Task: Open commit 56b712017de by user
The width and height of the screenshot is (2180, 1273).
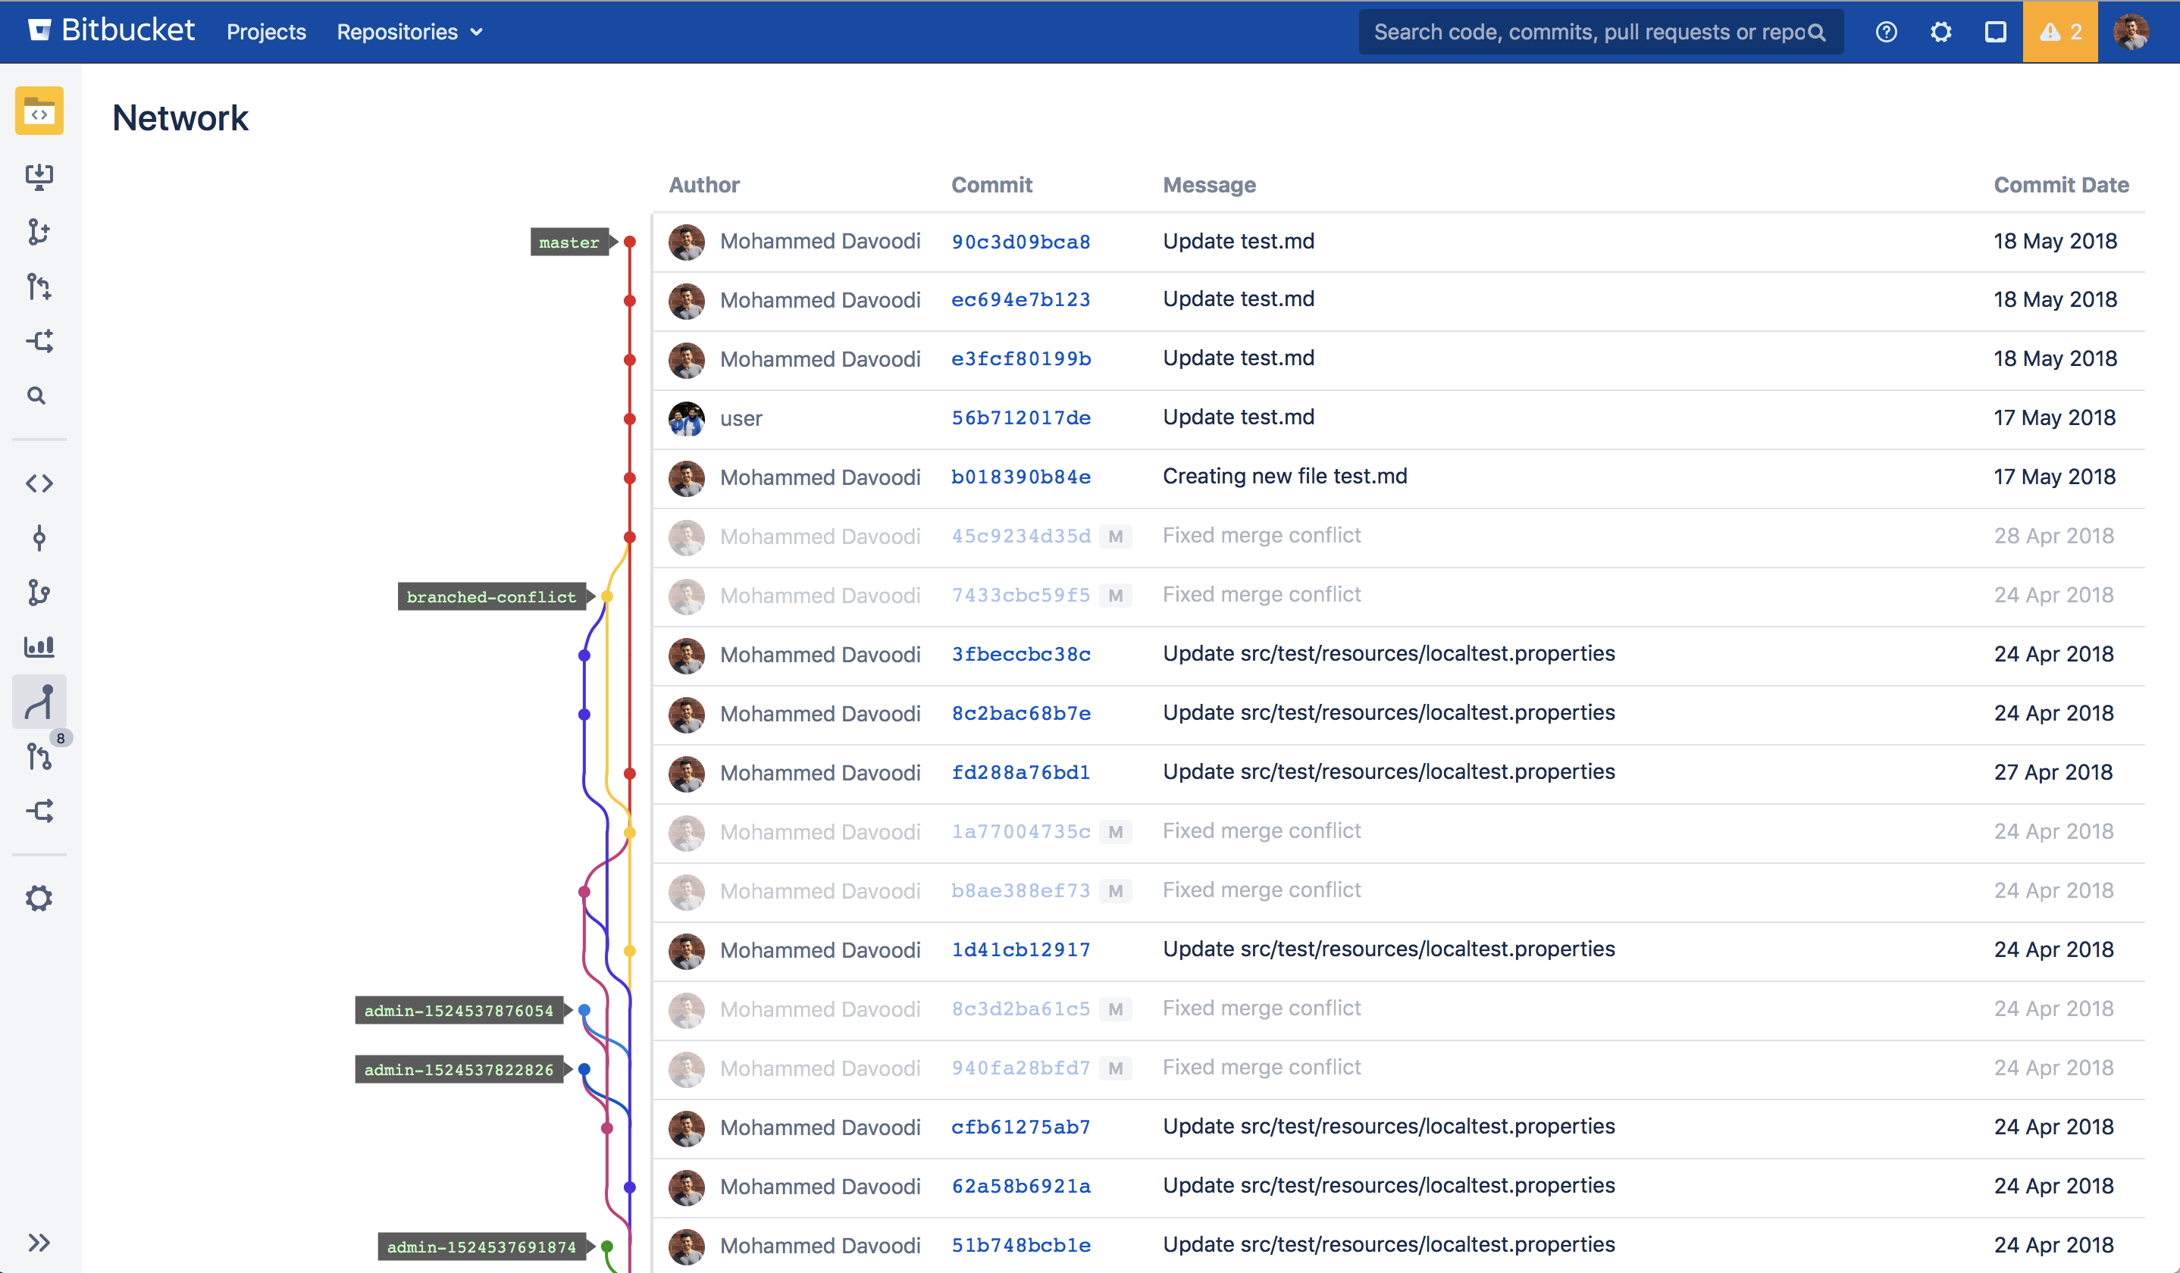Action: tap(1021, 418)
